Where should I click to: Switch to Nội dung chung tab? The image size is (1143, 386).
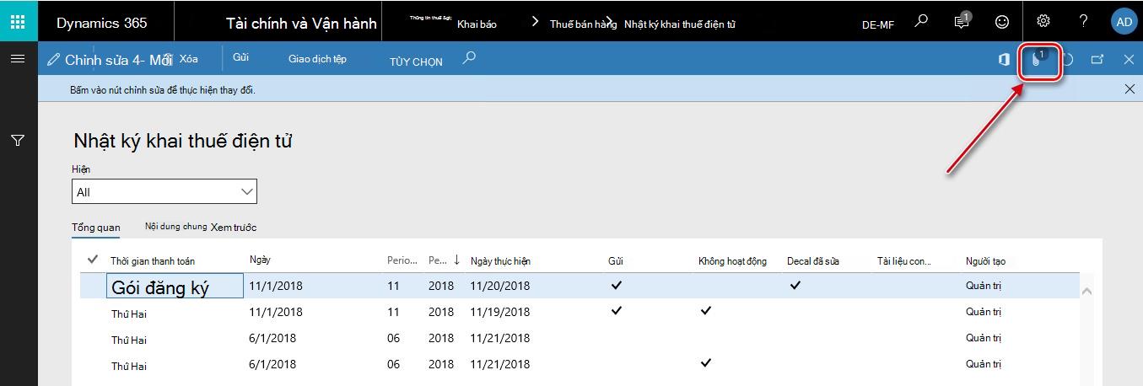(176, 227)
